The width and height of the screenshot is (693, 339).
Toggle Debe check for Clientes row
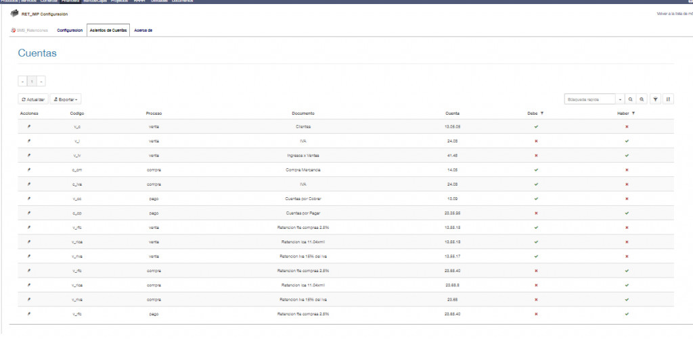(x=536, y=126)
